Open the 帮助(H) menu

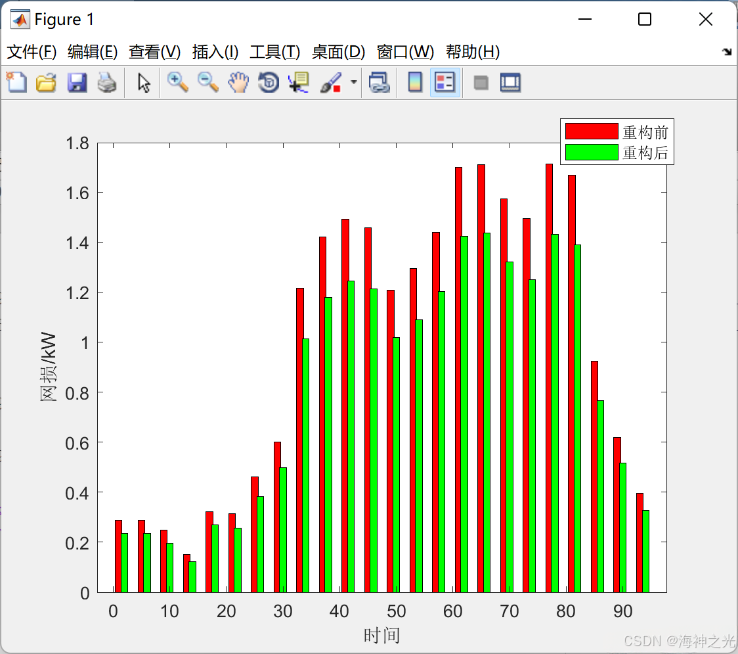473,52
